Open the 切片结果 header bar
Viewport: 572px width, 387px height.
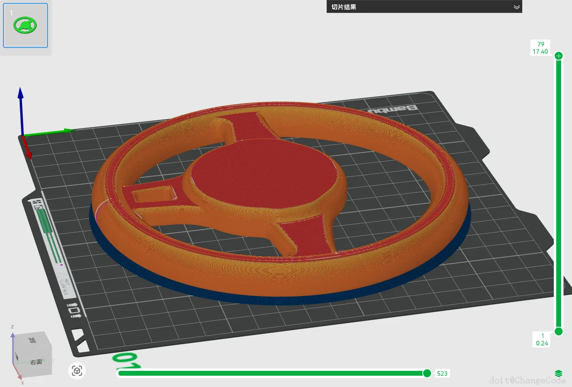[424, 6]
